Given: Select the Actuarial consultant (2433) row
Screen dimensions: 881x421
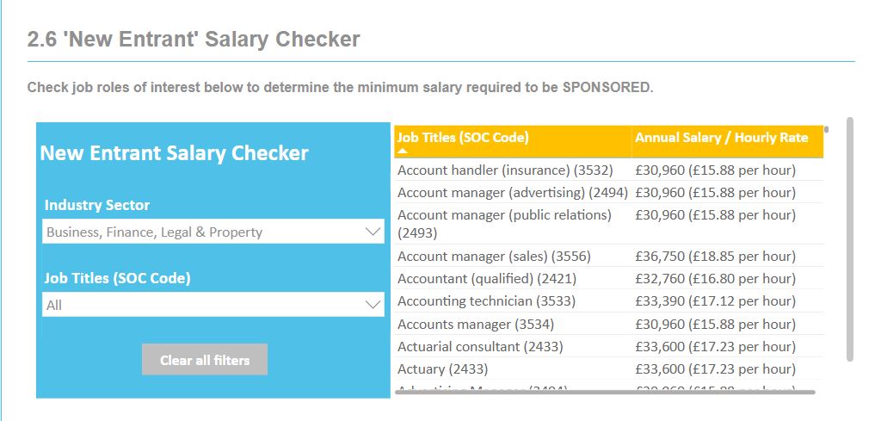Looking at the screenshot, I should (480, 346).
